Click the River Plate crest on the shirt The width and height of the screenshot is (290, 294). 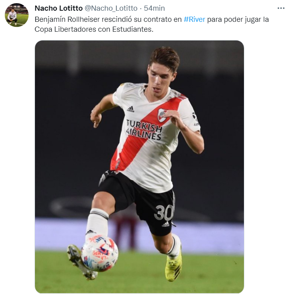[x=162, y=115]
